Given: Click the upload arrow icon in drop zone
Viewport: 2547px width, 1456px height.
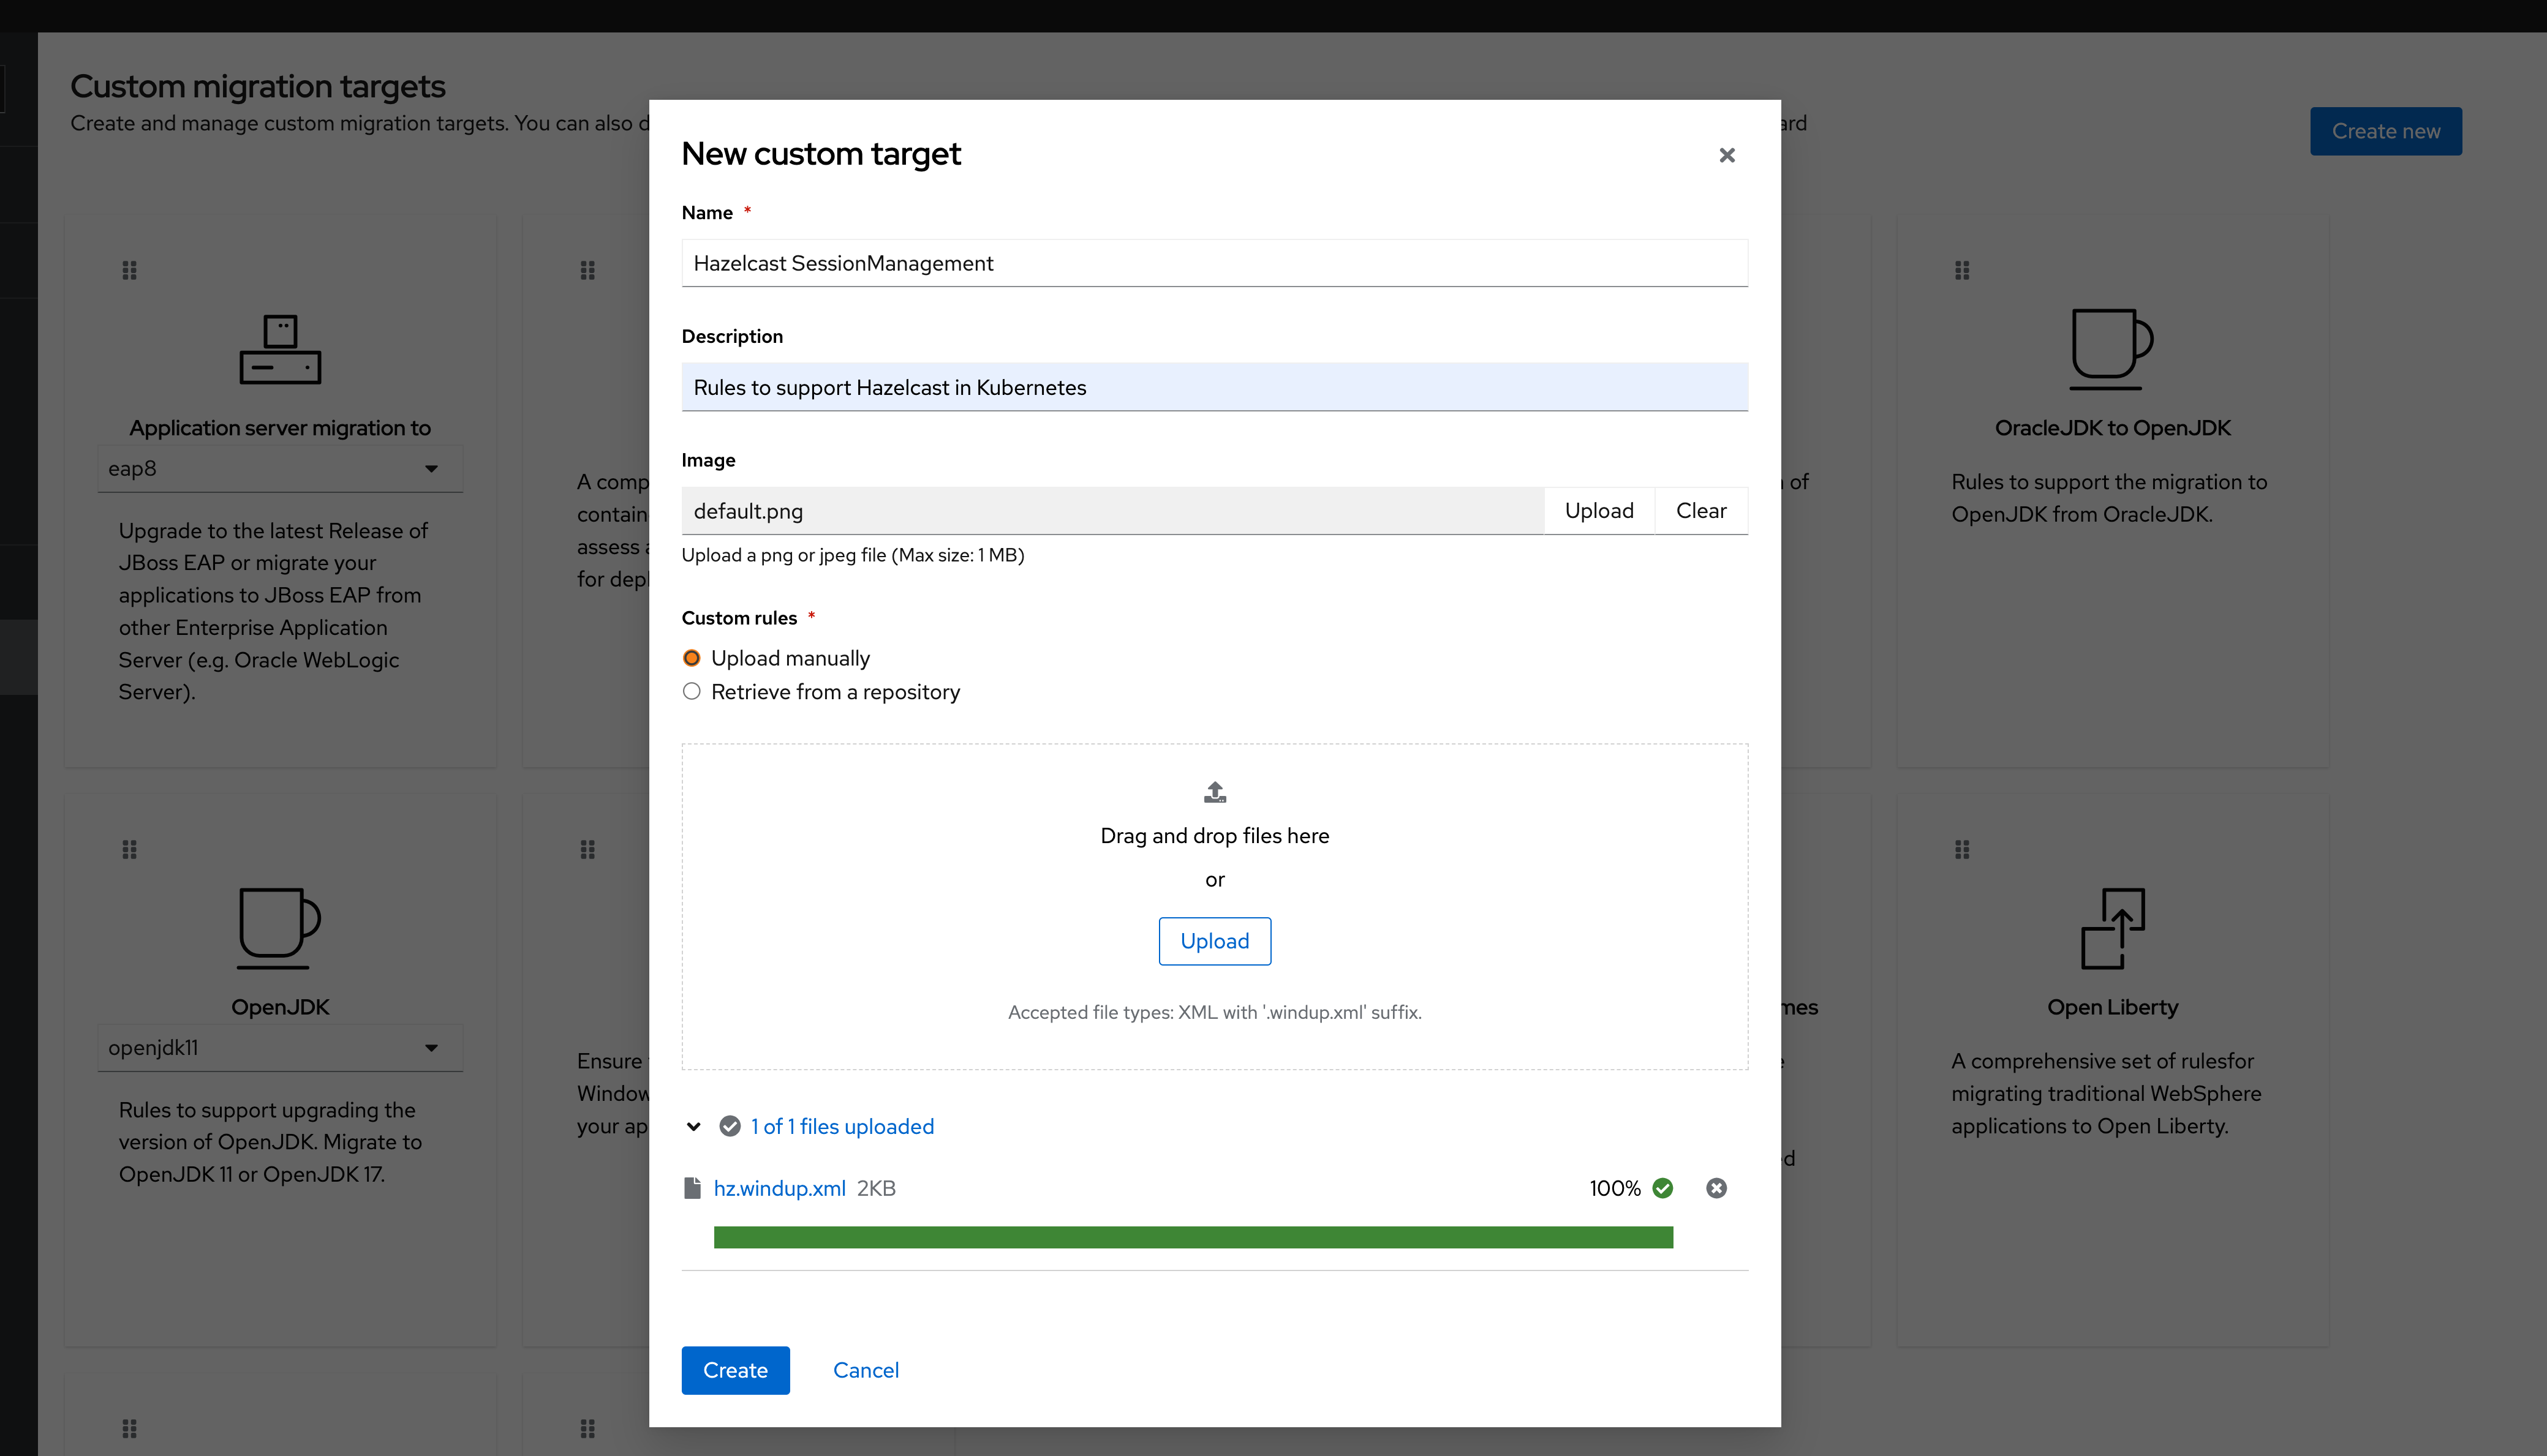Looking at the screenshot, I should (x=1215, y=792).
